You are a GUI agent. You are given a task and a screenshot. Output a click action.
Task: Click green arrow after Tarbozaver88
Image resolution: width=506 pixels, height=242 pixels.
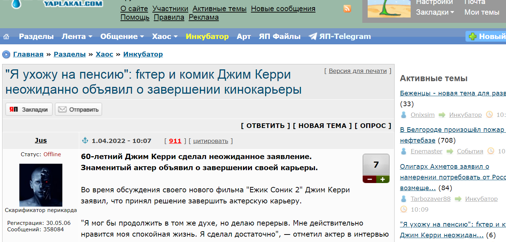(x=458, y=199)
